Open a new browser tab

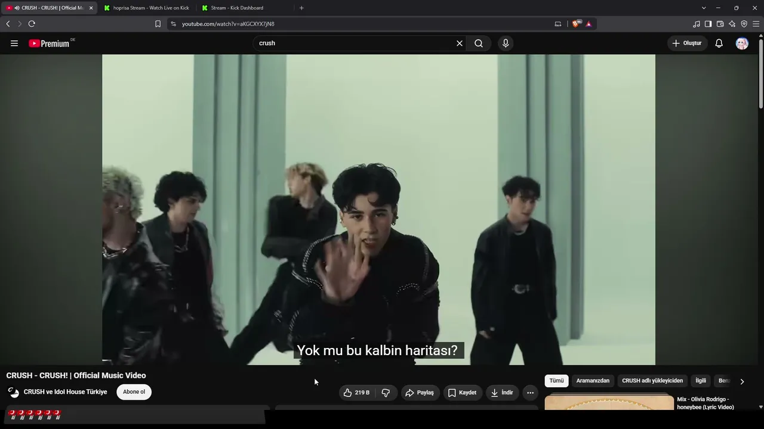click(301, 8)
